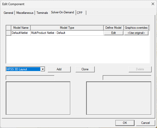Close the Edit Component dialog

pos(153,4)
